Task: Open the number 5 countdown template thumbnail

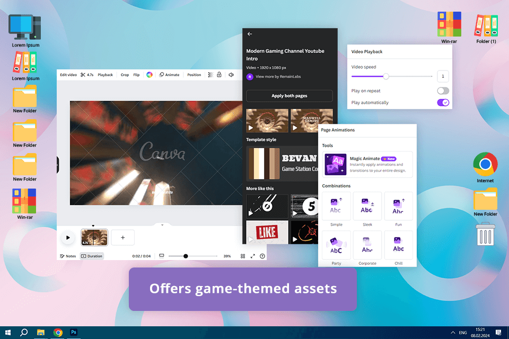Action: (304, 206)
